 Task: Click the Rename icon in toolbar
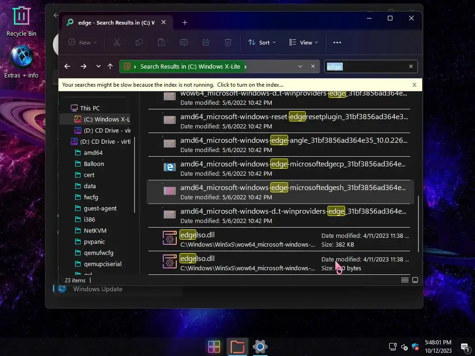[x=184, y=42]
